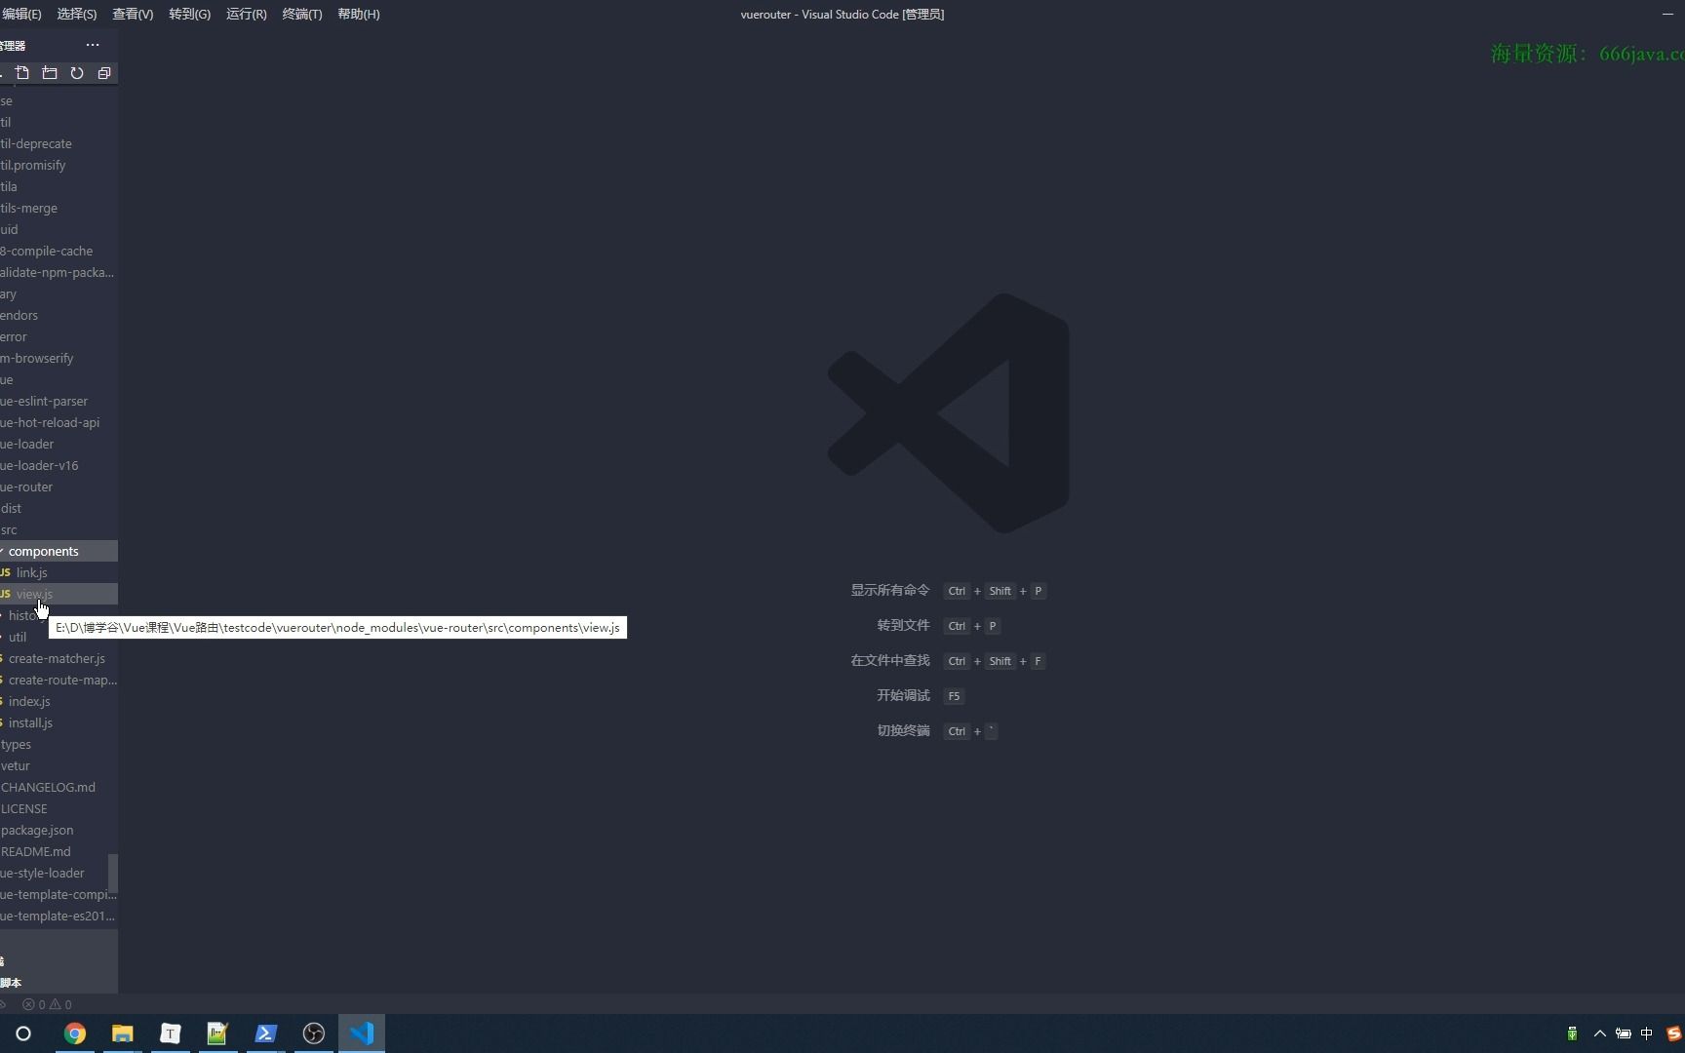Expand the dist folder

pos(59,508)
